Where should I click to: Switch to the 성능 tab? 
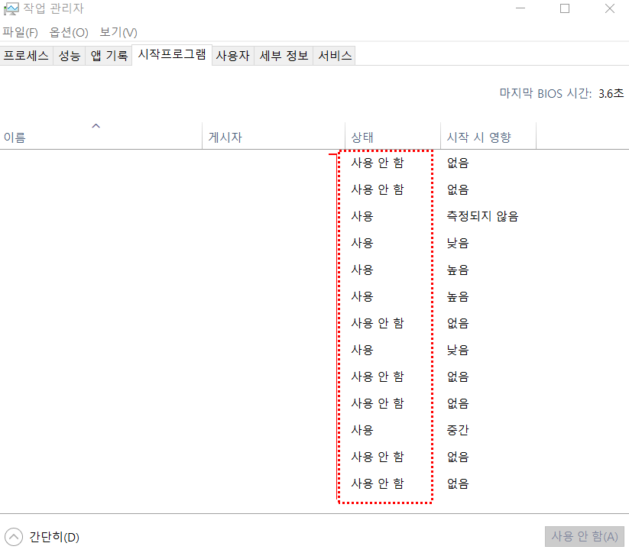(70, 55)
